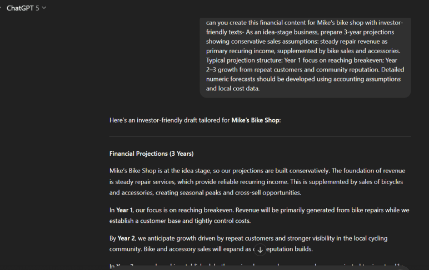Click the horizontal divider above Financial Projections
The width and height of the screenshot is (429, 270).
point(260,136)
